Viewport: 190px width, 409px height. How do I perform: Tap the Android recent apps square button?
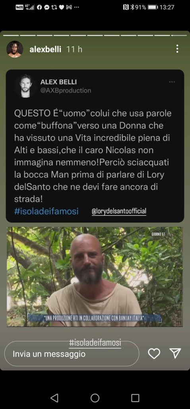click(135, 398)
